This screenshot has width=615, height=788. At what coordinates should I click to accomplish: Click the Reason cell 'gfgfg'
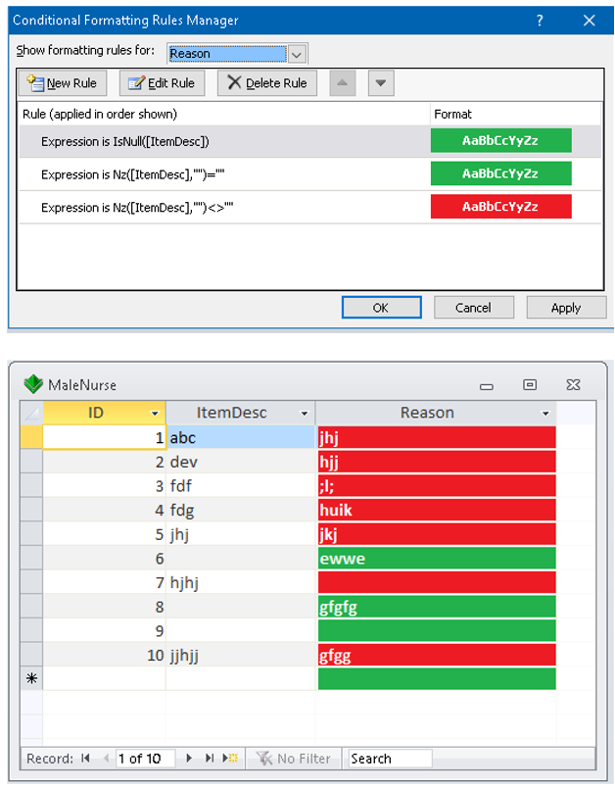(437, 606)
